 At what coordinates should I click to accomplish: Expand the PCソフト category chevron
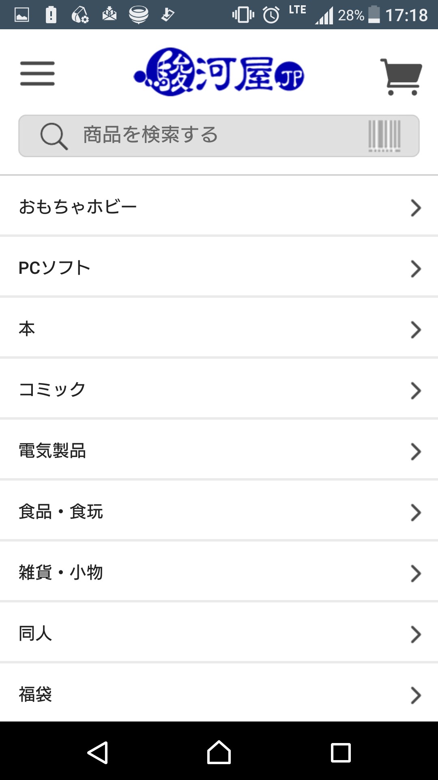[416, 269]
